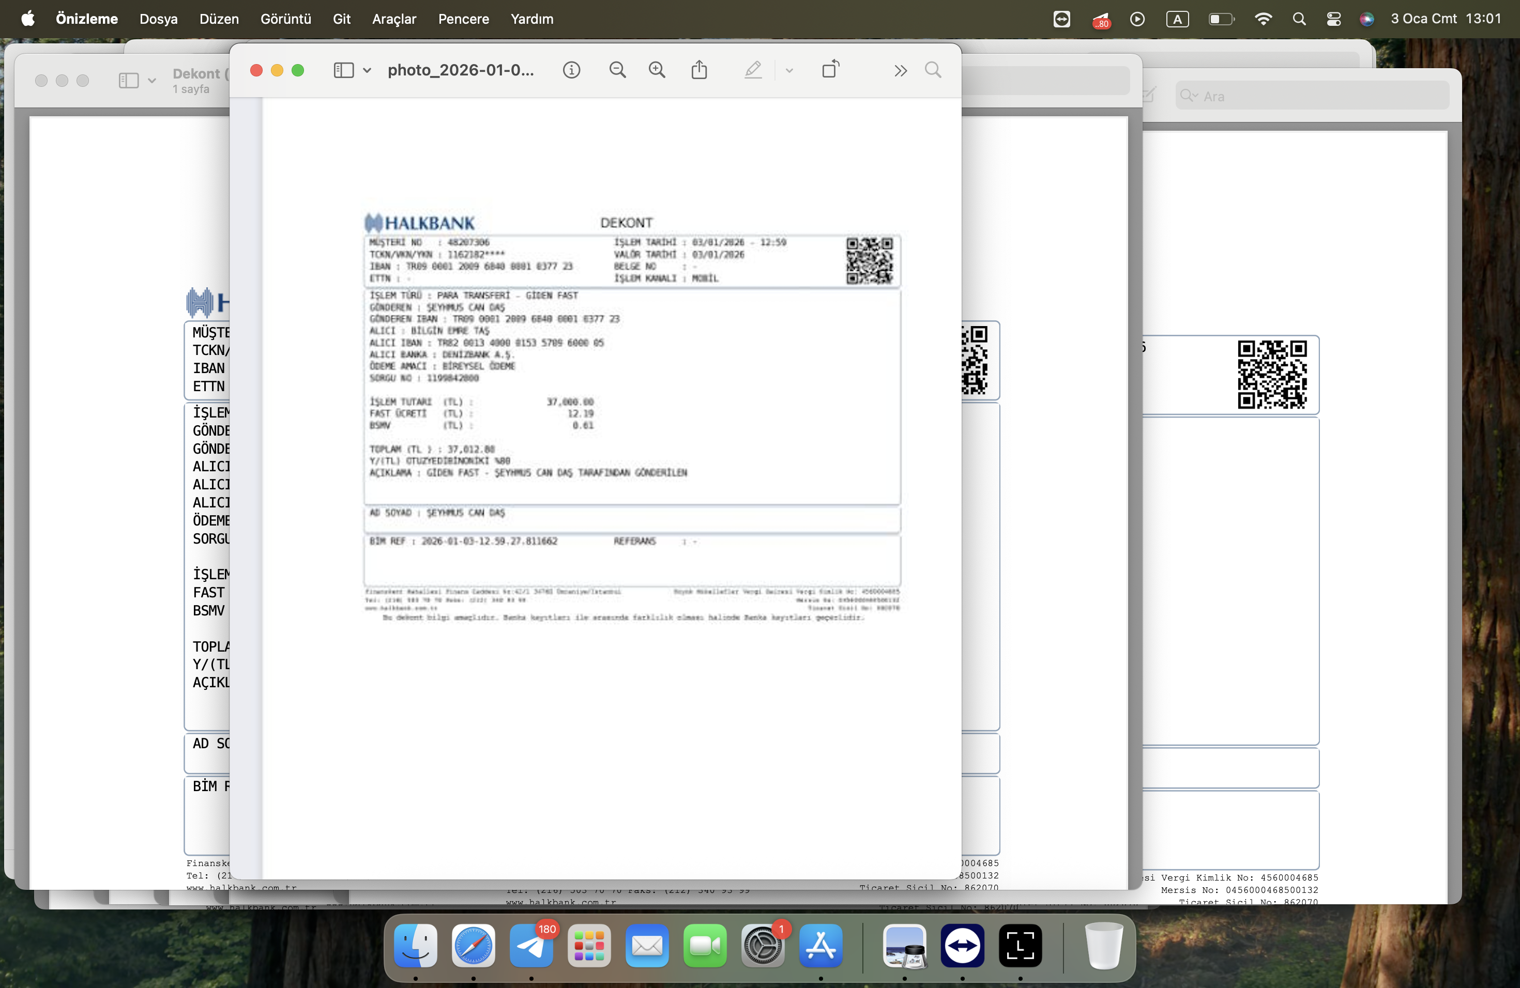Open Safari from the Dock

(x=473, y=945)
